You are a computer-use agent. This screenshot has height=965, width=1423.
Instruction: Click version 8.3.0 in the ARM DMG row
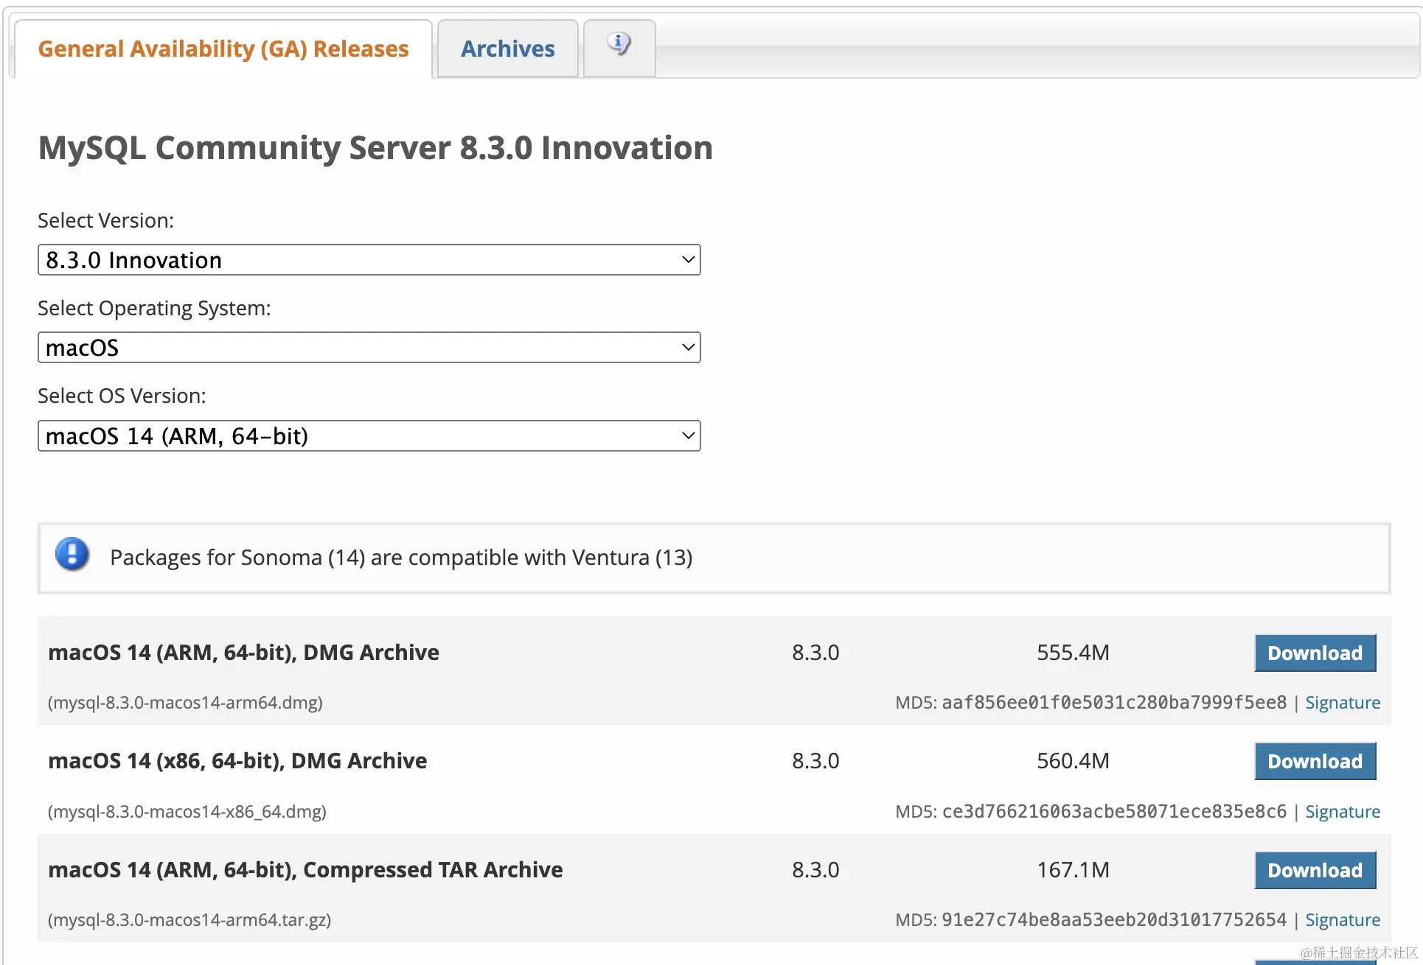[815, 653]
